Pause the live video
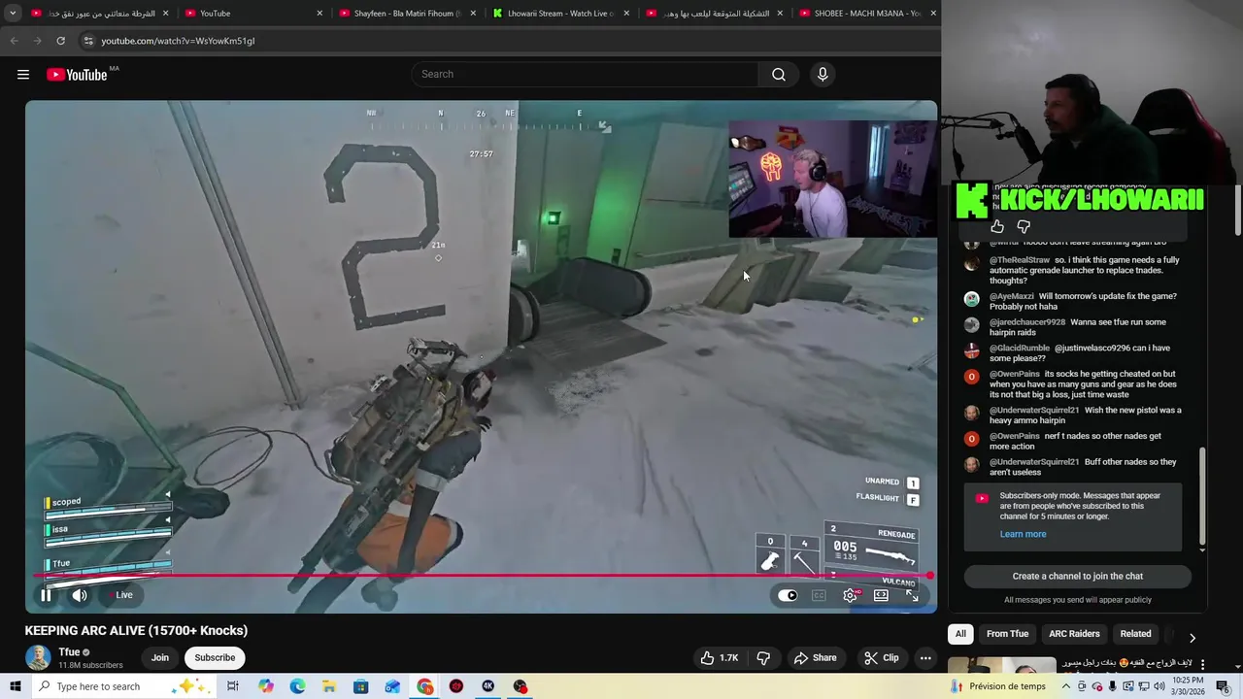Screen dimensions: 1243x699 (x=46, y=595)
